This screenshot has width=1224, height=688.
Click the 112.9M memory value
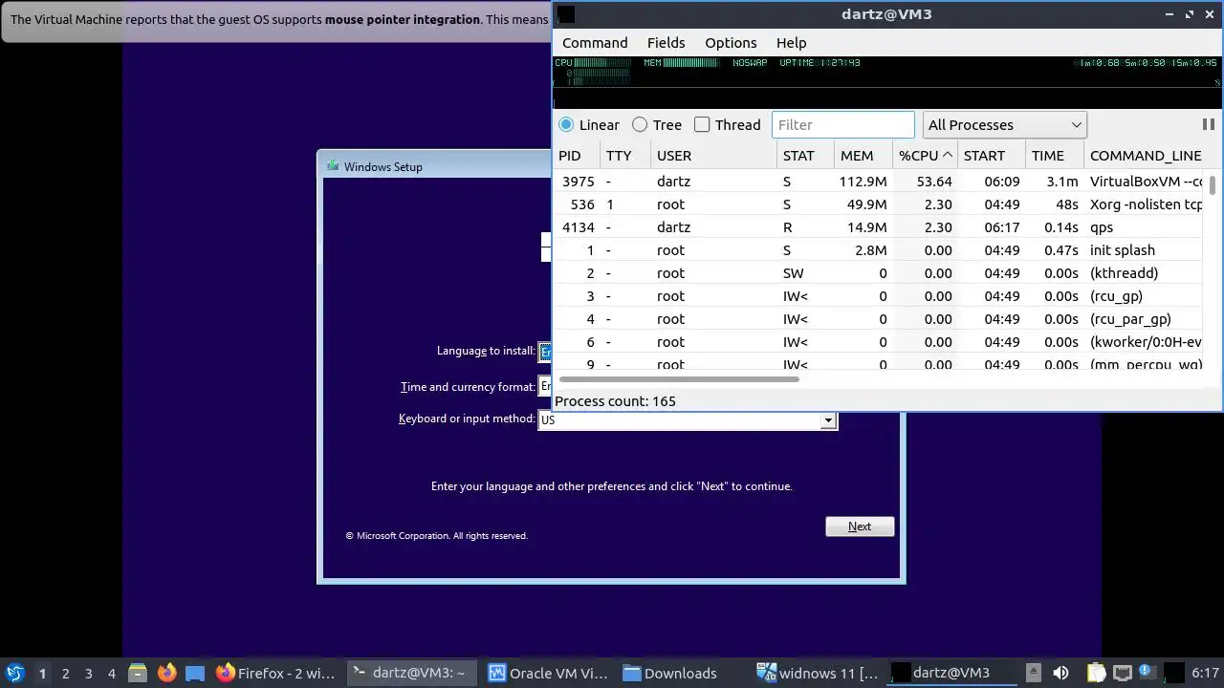[x=863, y=182]
